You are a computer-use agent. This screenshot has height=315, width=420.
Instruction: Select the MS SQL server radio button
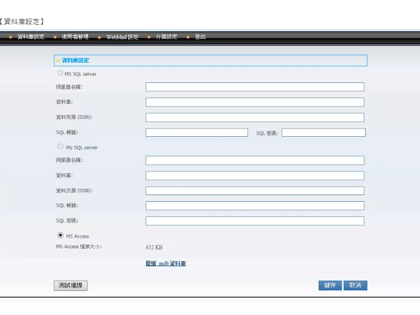point(60,73)
